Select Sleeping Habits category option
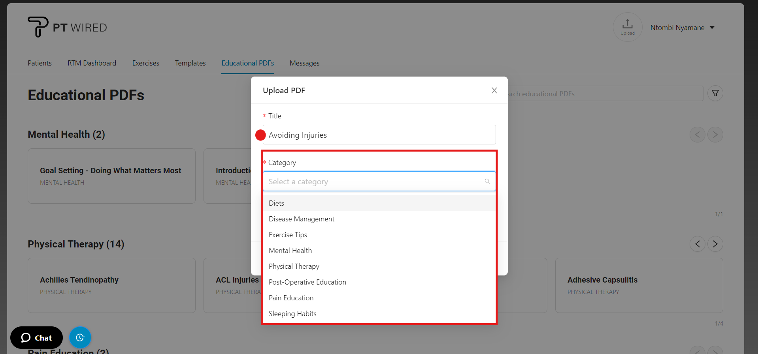Image resolution: width=758 pixels, height=354 pixels. [292, 314]
